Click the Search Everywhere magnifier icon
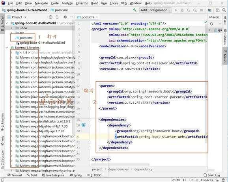 [x=224, y=10]
